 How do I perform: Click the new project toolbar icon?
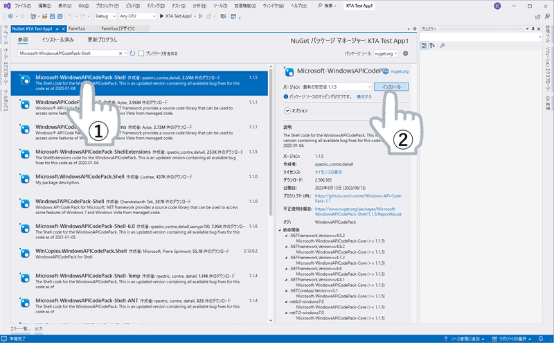click(x=33, y=16)
